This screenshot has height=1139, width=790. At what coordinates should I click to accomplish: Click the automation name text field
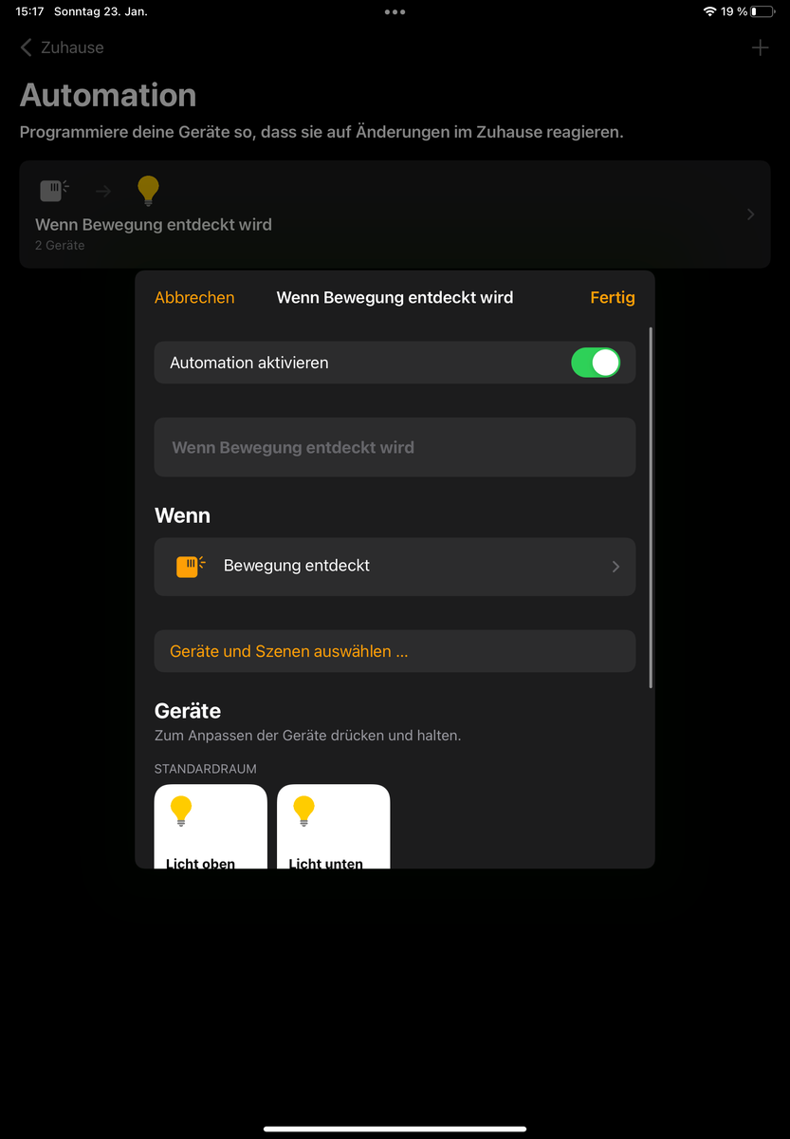[x=395, y=447]
